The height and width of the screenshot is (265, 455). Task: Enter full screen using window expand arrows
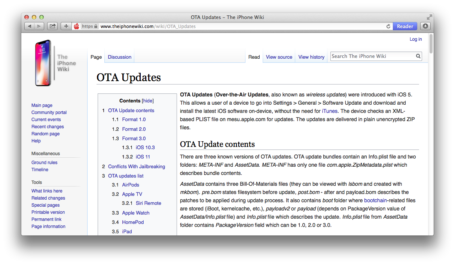click(429, 17)
